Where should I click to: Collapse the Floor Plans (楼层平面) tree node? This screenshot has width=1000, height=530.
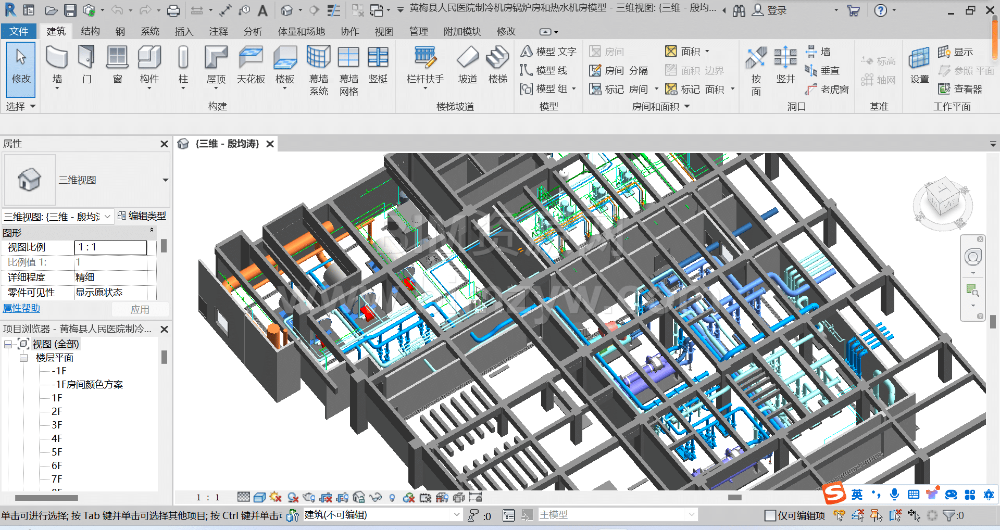(x=24, y=358)
